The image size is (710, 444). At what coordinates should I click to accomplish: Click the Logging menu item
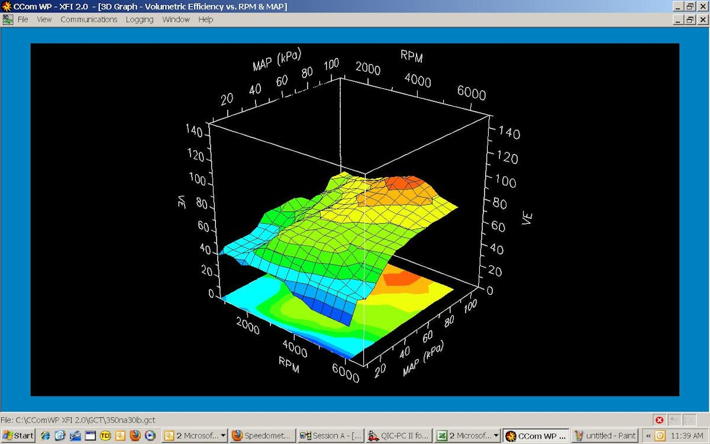click(139, 20)
